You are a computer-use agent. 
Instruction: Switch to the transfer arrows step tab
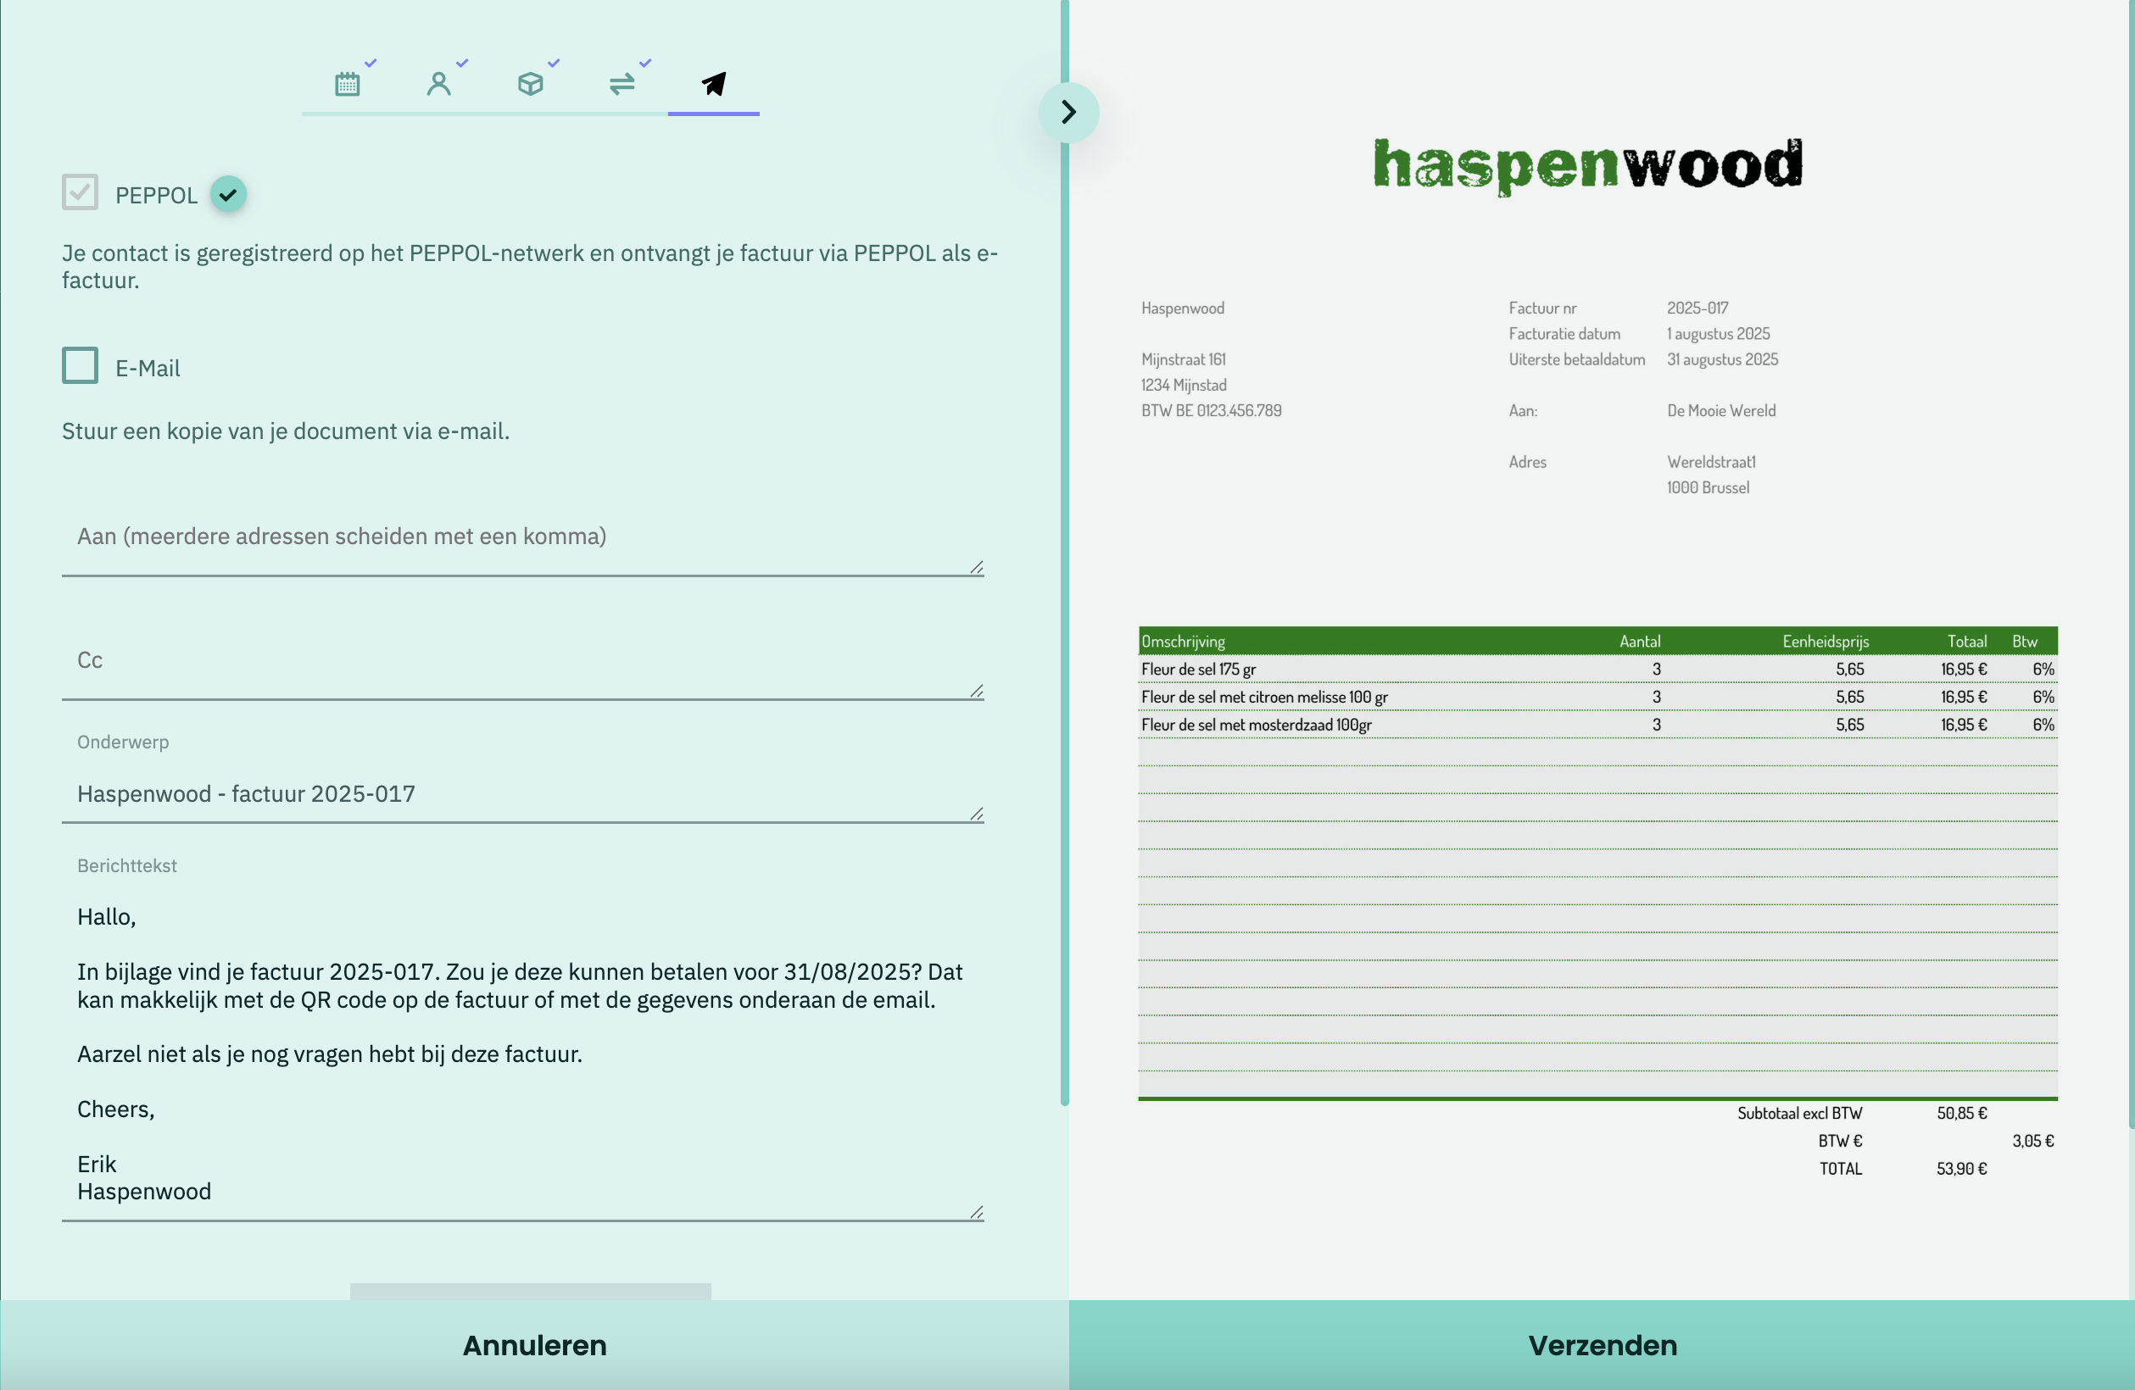tap(622, 84)
